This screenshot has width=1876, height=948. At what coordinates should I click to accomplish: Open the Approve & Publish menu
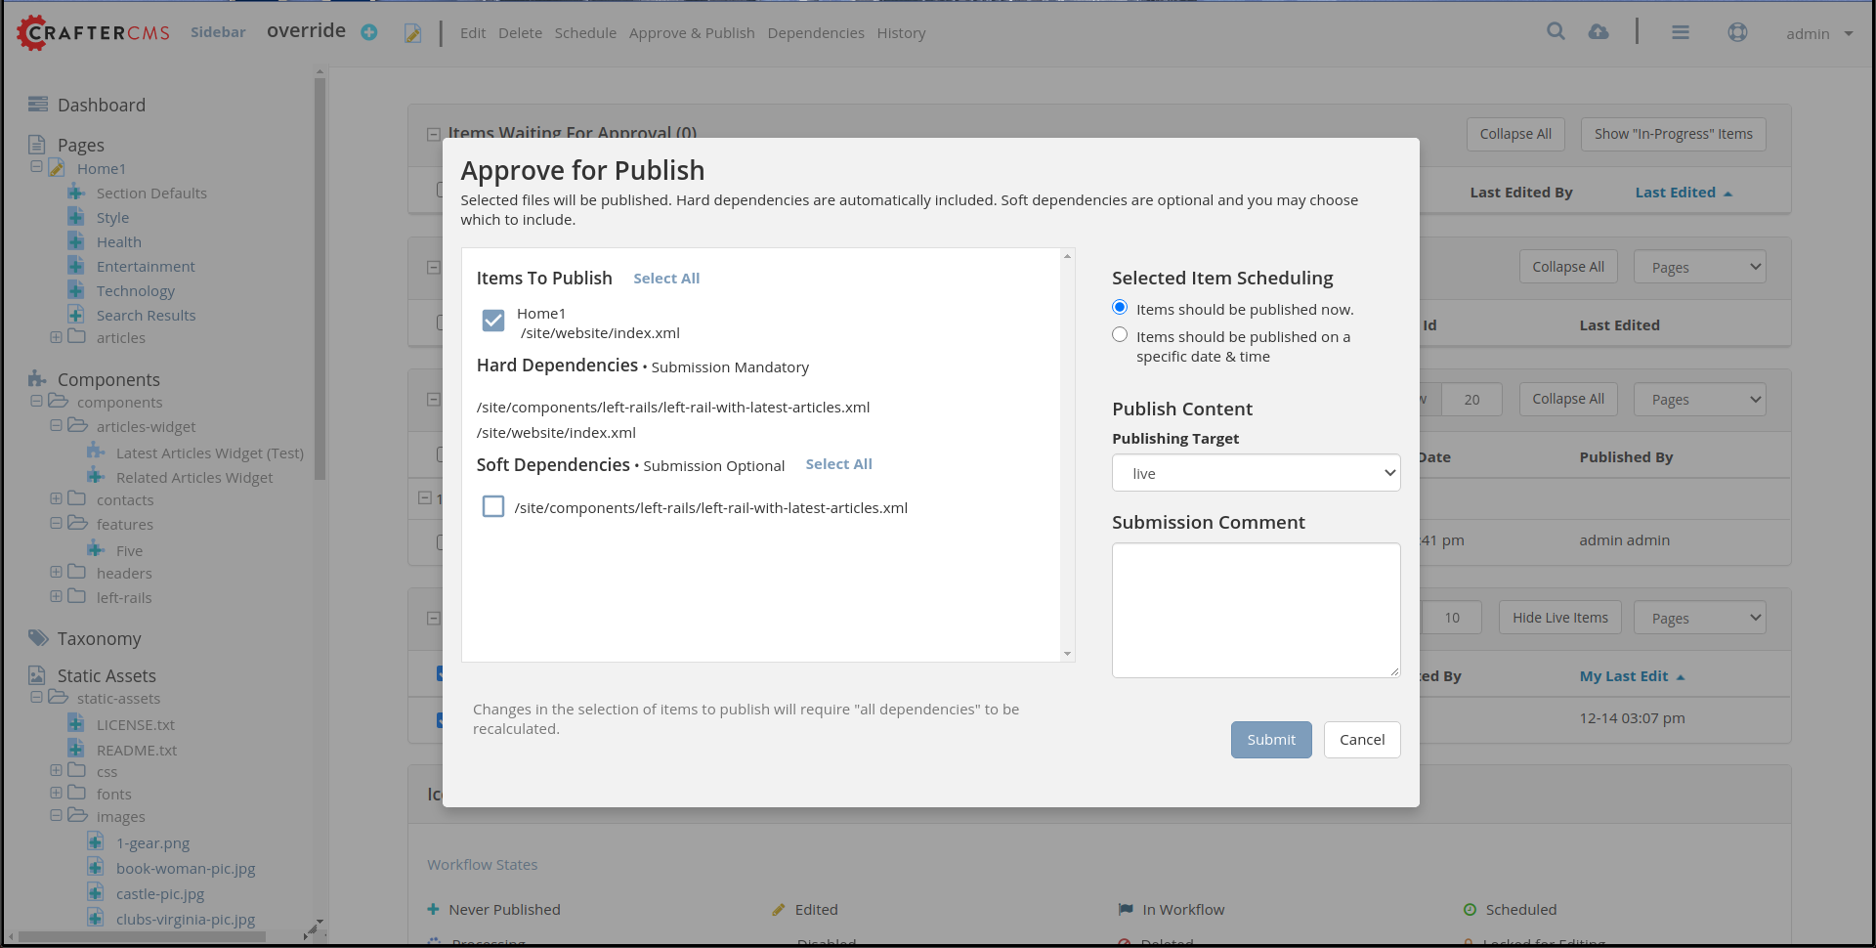point(692,33)
